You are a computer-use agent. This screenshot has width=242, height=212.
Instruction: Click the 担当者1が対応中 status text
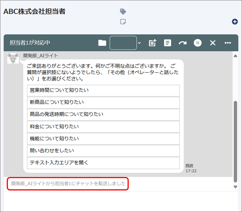[x=30, y=43]
